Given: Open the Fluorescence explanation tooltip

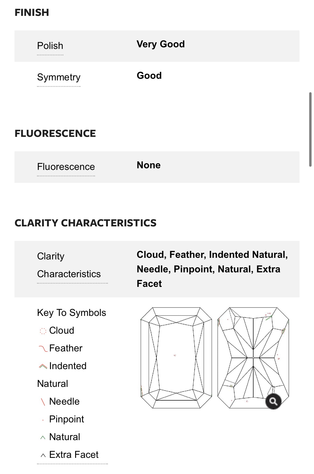Looking at the screenshot, I should pyautogui.click(x=66, y=167).
